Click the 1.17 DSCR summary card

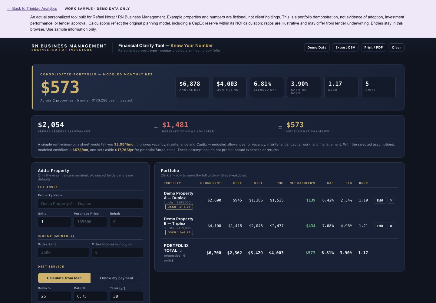coord(341,87)
